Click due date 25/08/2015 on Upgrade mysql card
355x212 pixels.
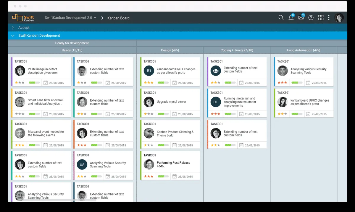[185, 114]
